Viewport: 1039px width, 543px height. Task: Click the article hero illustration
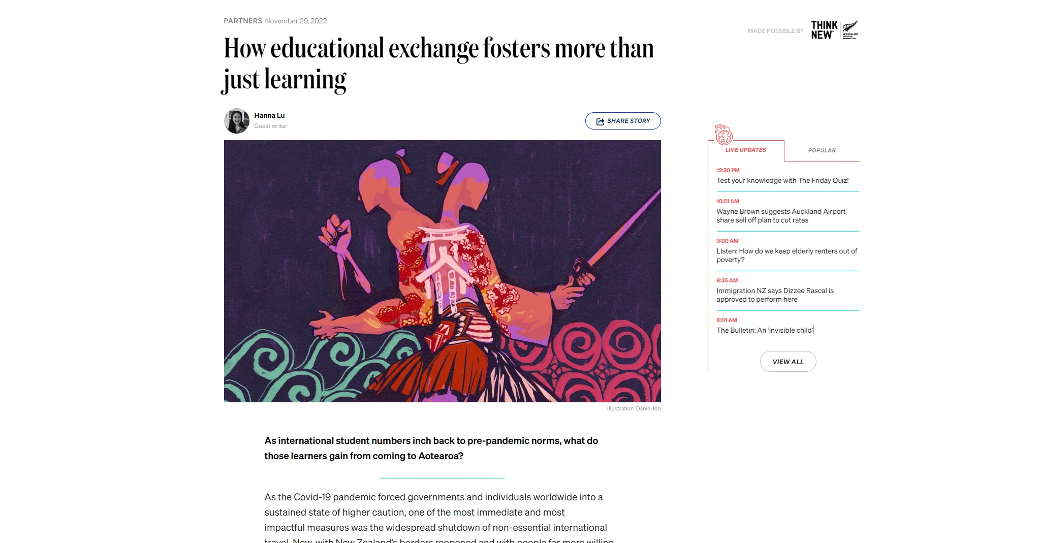click(442, 271)
